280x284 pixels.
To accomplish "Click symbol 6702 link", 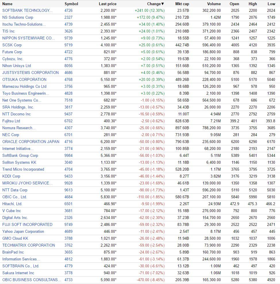I will click(68, 121).
